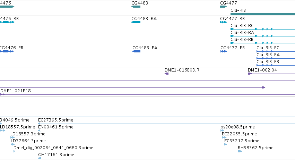Select the purple DME1-016B03.R arrow glyph

166,74
